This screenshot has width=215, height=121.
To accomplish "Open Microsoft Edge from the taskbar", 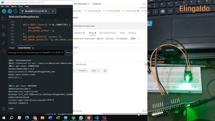I will tap(27, 118).
